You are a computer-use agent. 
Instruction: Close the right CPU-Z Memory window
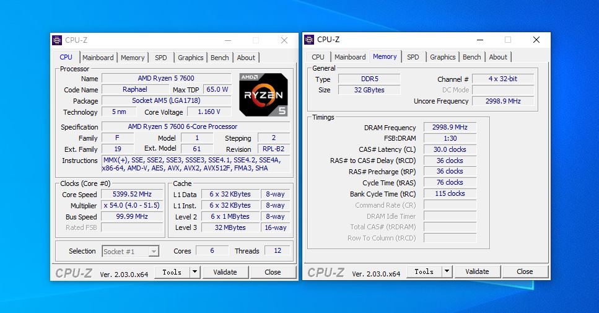click(x=536, y=40)
